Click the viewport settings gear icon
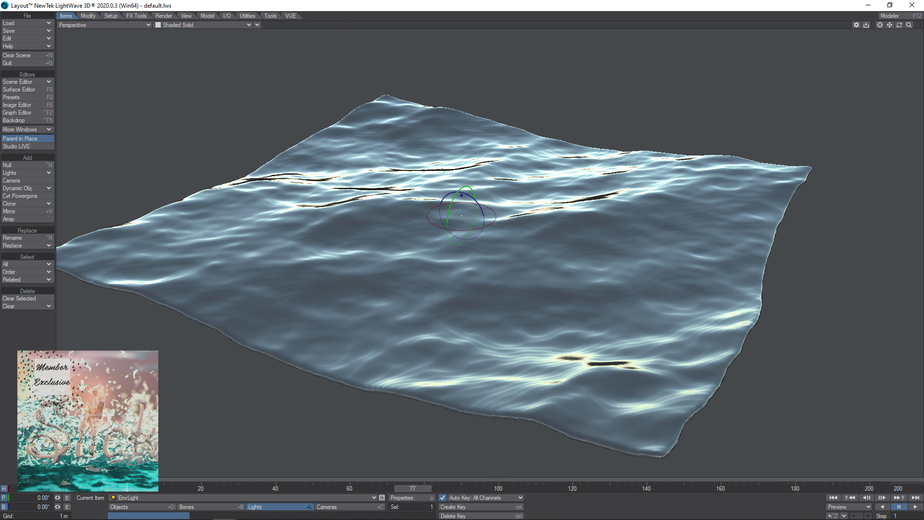Screen dimensions: 924x520 click(x=856, y=25)
